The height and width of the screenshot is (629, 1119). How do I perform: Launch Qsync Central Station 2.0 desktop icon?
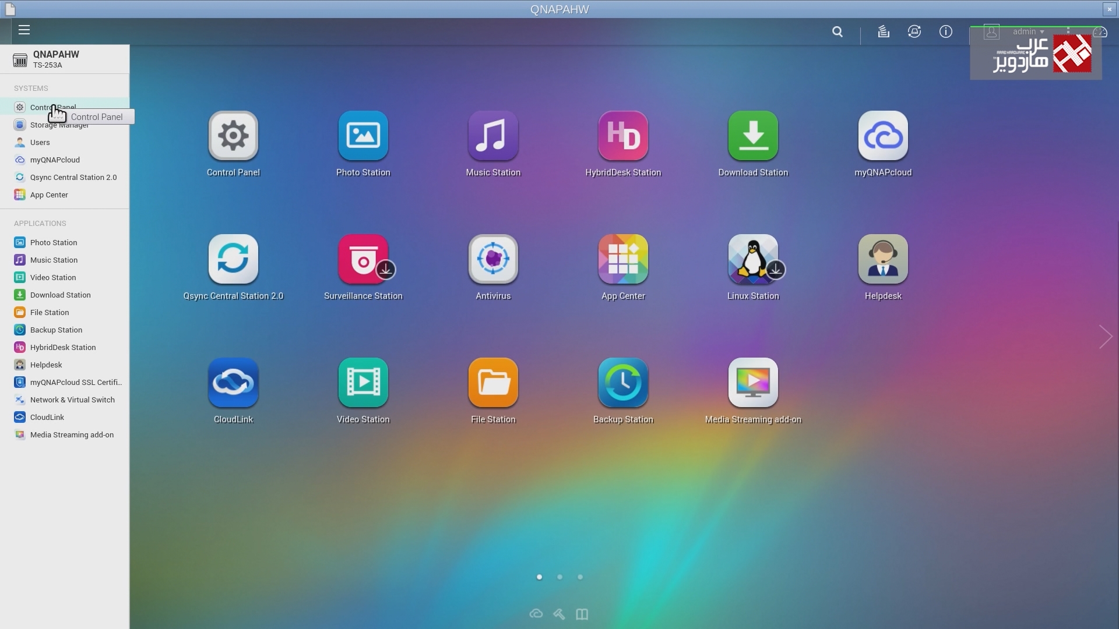click(x=233, y=259)
